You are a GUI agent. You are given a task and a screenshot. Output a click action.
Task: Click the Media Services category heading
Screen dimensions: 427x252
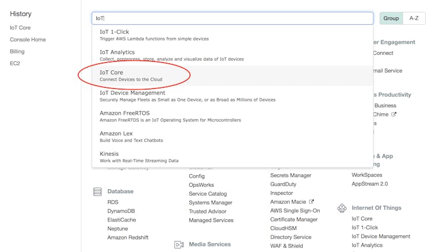coord(209,245)
